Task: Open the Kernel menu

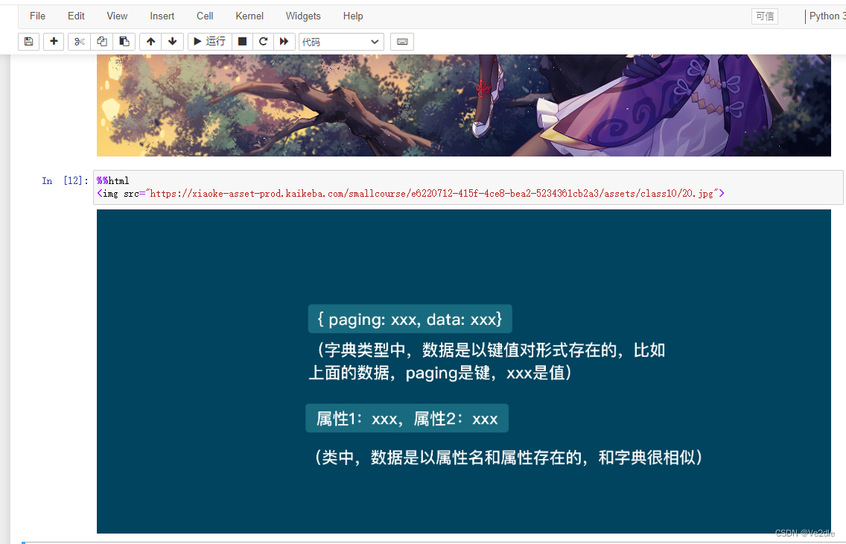Action: (249, 16)
